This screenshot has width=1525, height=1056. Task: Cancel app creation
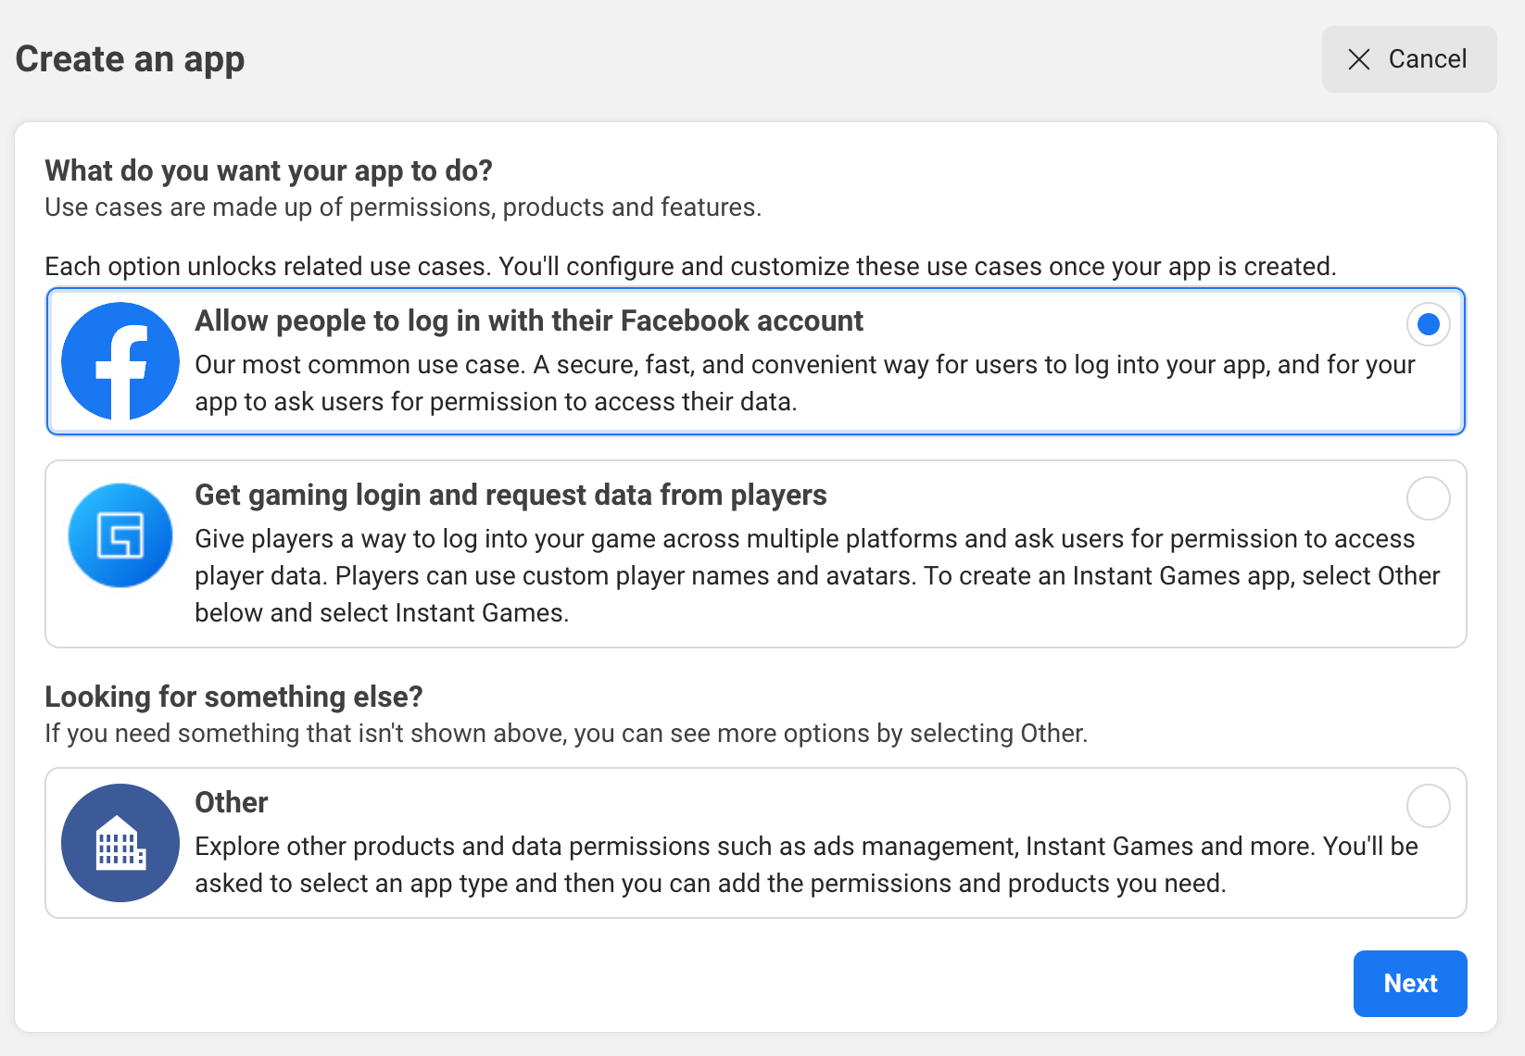[x=1409, y=59]
